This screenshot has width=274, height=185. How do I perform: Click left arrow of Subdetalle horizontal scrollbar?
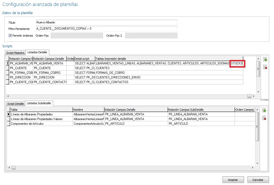pyautogui.click(x=9, y=168)
